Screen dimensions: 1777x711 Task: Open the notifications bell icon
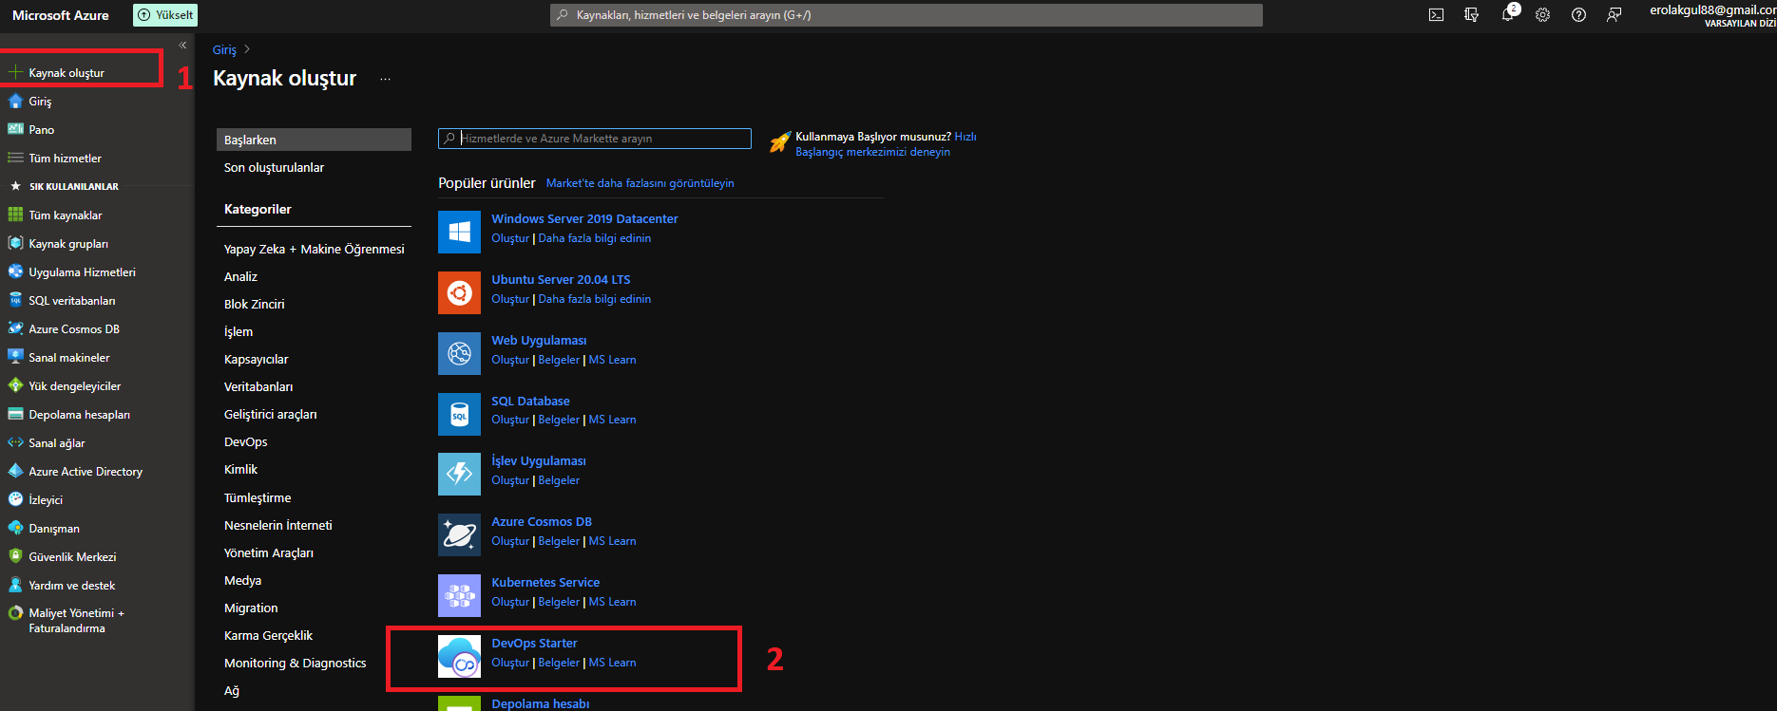pyautogui.click(x=1507, y=15)
